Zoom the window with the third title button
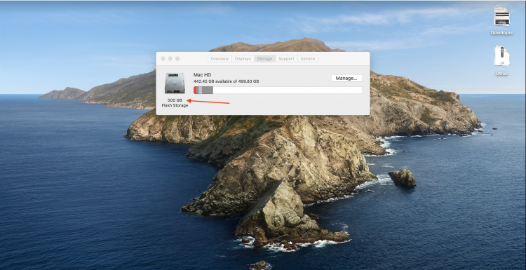 tap(177, 59)
